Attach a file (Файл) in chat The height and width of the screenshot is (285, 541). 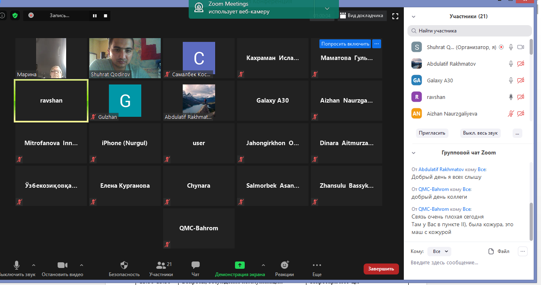click(499, 251)
